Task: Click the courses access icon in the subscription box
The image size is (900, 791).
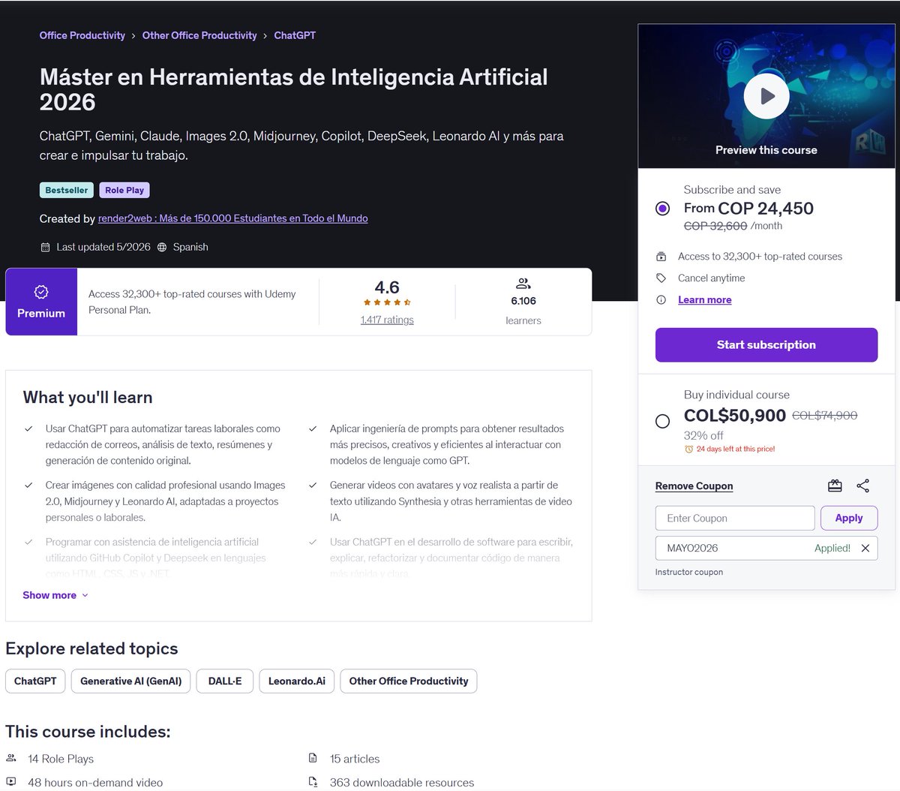Action: click(x=661, y=256)
